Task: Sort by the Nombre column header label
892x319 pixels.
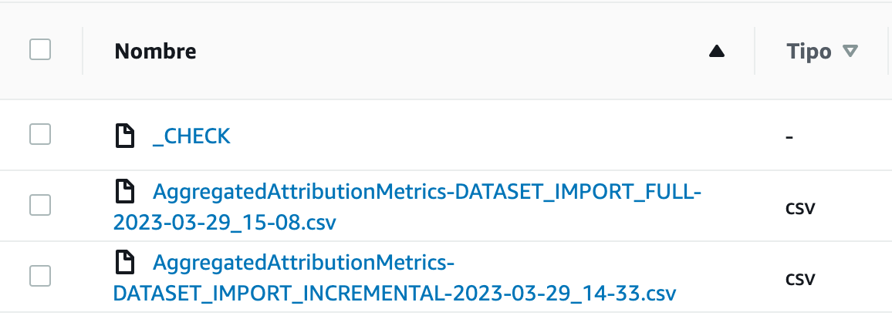Action: pyautogui.click(x=155, y=52)
